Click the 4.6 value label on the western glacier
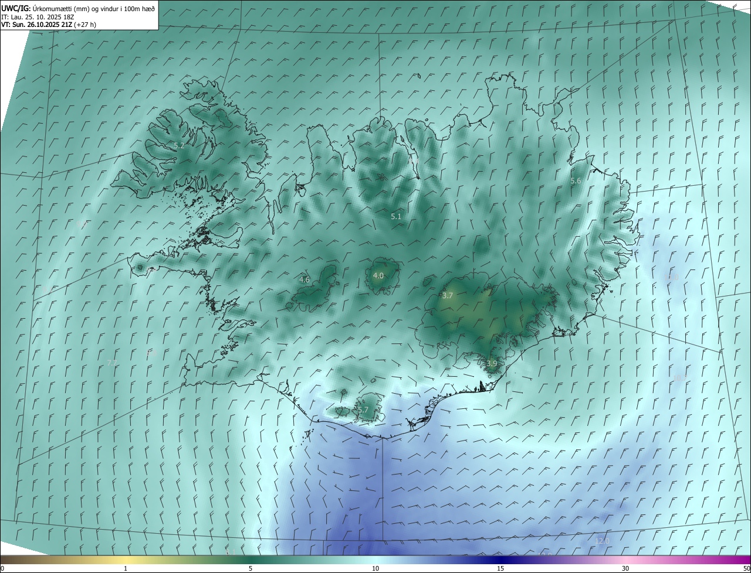The width and height of the screenshot is (751, 573). [x=305, y=280]
